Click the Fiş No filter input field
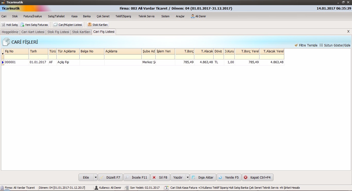Viewport: 352px width, 191px height. click(16, 57)
